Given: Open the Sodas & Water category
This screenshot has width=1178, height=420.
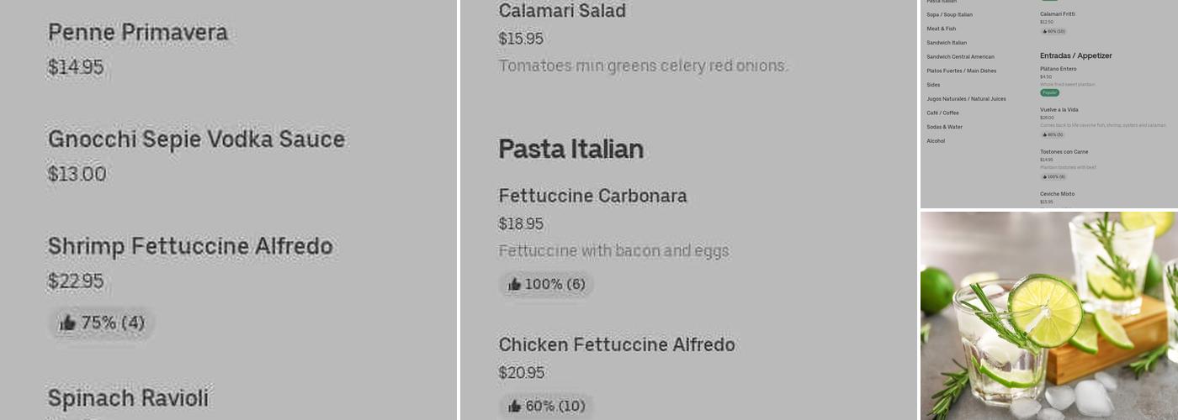Looking at the screenshot, I should [x=944, y=127].
